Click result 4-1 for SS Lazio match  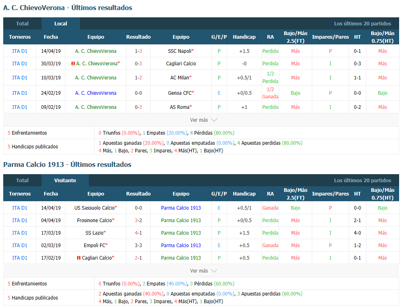(x=138, y=233)
